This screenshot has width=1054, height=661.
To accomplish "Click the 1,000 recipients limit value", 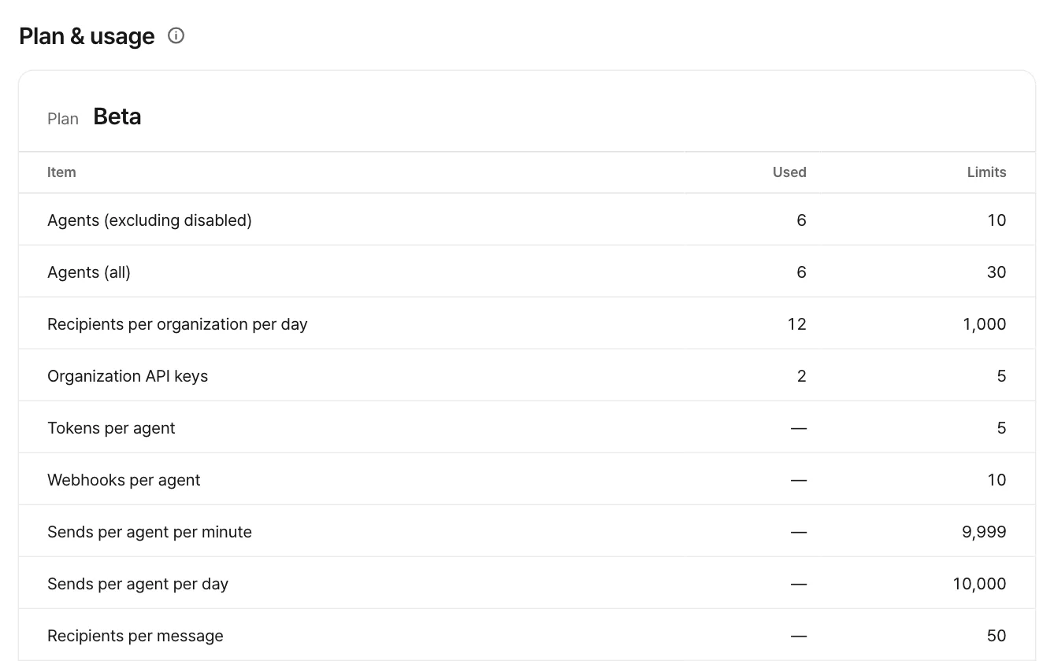I will 985,324.
